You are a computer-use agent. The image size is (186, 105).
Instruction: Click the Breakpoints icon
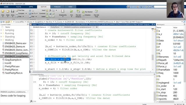pos(63,11)
